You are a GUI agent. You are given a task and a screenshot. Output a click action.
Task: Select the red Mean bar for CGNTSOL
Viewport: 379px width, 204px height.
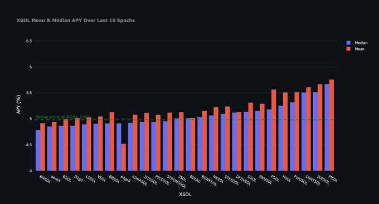point(308,129)
